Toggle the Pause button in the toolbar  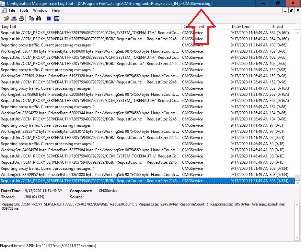coord(49,19)
